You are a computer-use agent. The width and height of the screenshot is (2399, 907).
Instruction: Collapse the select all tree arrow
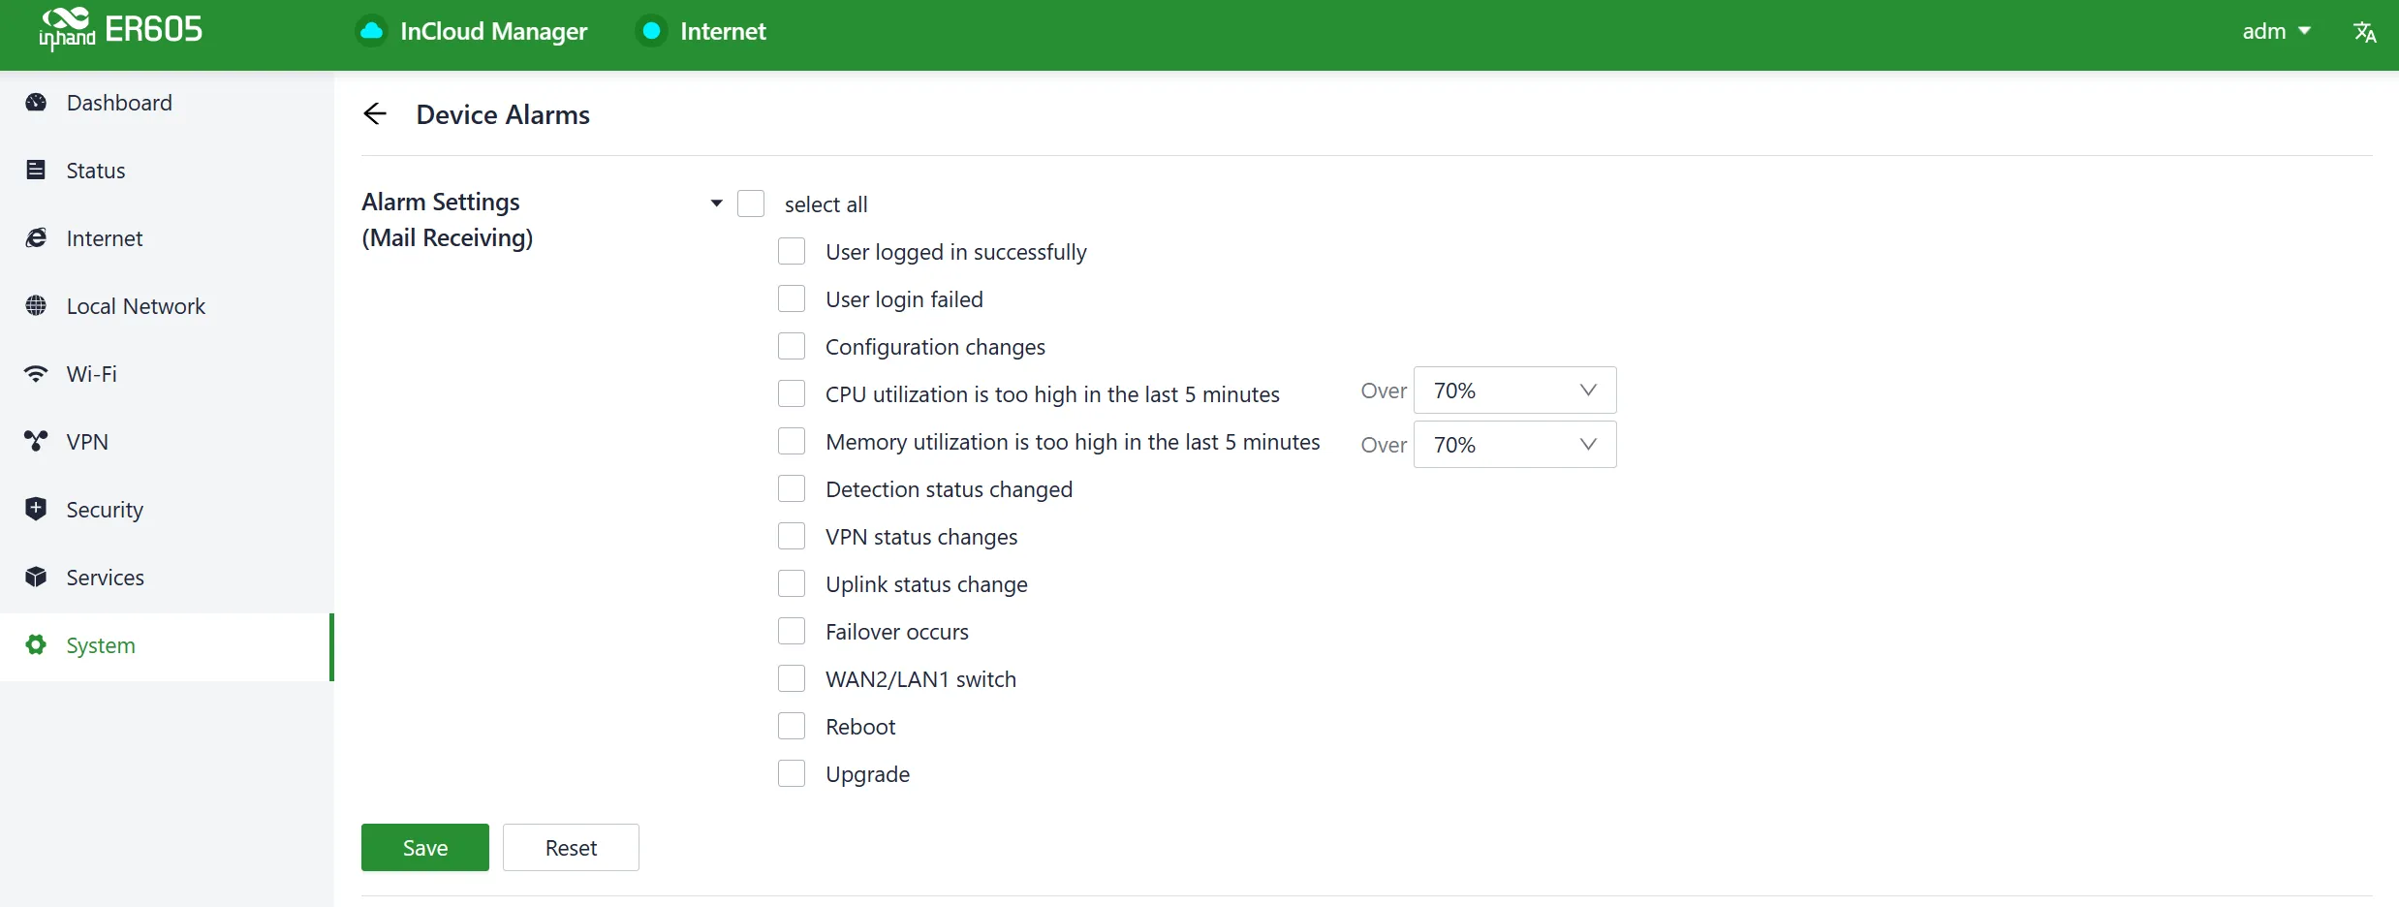pyautogui.click(x=717, y=203)
